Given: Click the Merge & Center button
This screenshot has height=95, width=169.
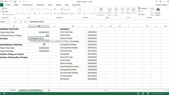Looking at the screenshot, I should (x=68, y=13).
